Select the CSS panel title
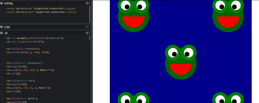This screenshot has height=103, width=259. pos(7,27)
